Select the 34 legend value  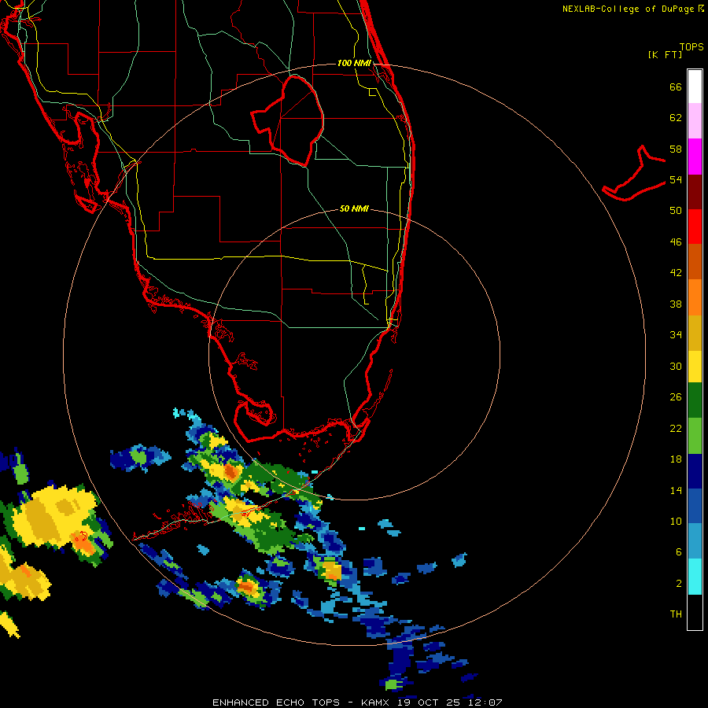pos(676,335)
